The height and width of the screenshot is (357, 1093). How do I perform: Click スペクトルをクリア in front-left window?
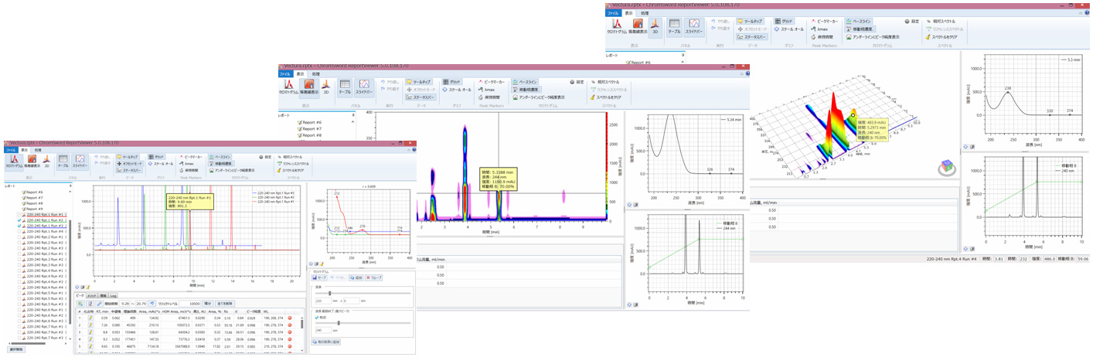pyautogui.click(x=291, y=170)
